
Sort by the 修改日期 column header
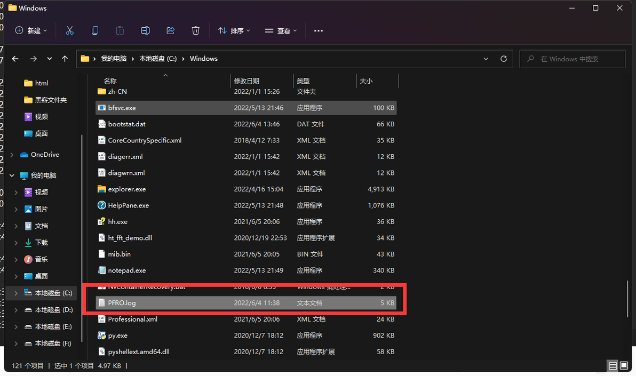click(x=247, y=81)
